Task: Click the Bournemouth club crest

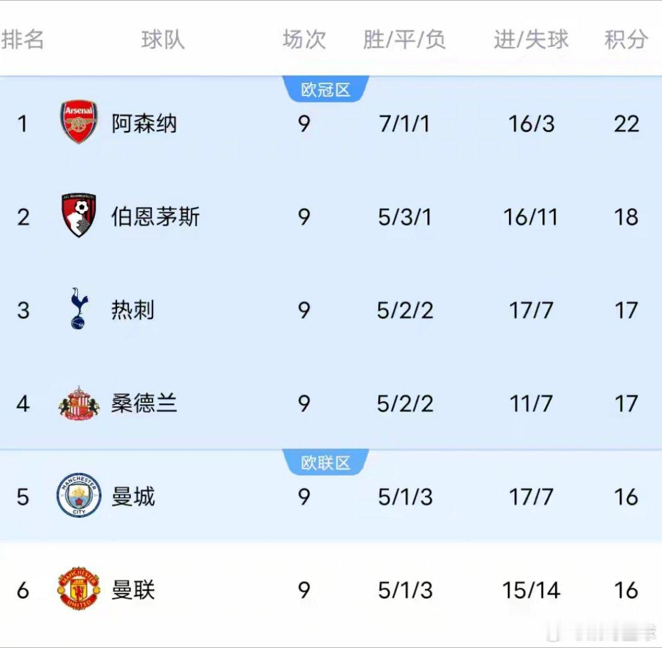Action: [x=79, y=215]
